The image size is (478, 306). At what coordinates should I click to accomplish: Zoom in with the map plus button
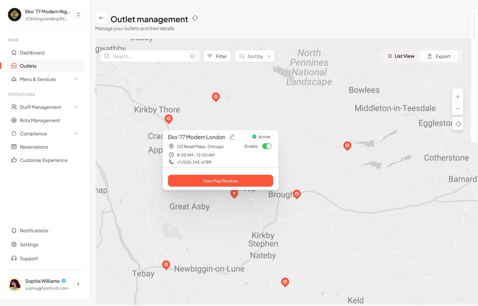(458, 97)
